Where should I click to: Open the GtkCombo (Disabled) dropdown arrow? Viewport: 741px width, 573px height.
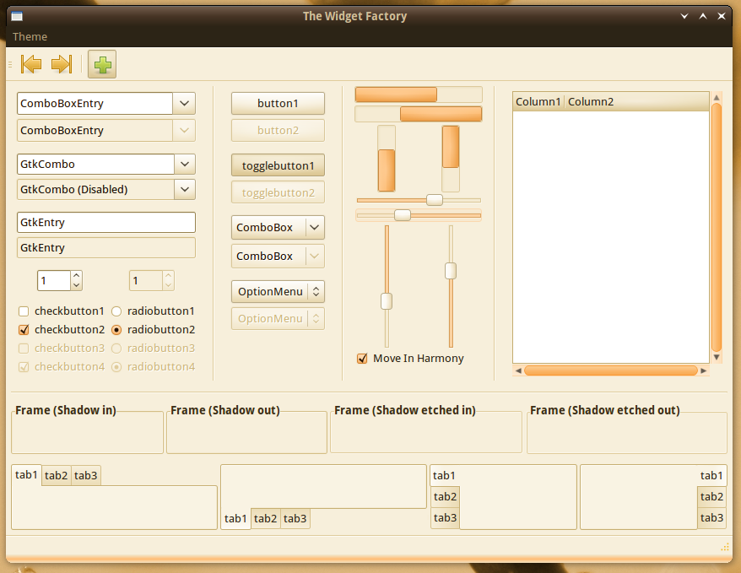pyautogui.click(x=185, y=189)
